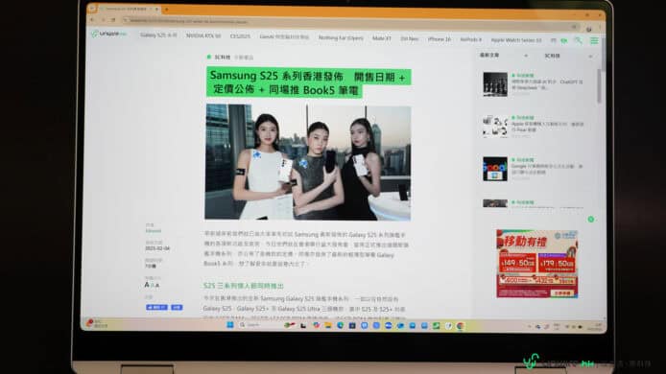Show hidden system tray icons chevron
666x374 pixels.
tap(529, 326)
